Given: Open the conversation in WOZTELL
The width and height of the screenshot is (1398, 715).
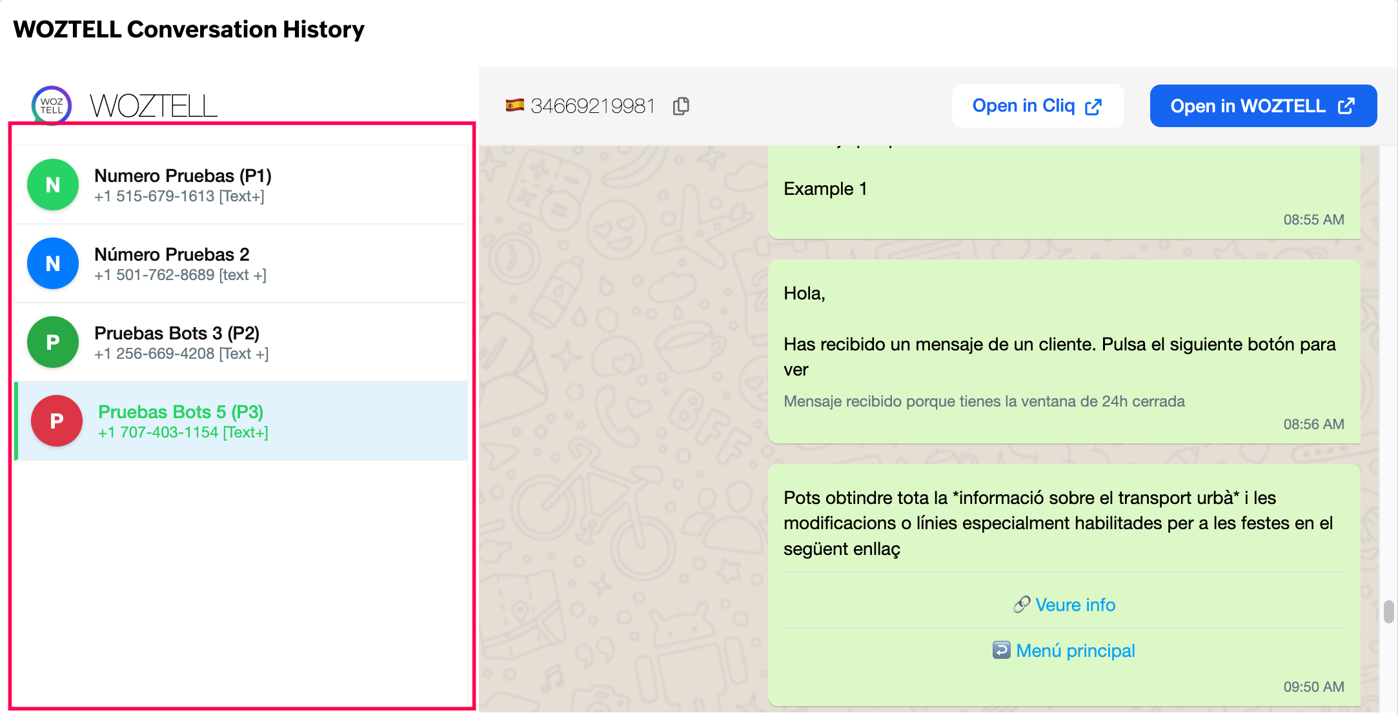Looking at the screenshot, I should click(1248, 106).
